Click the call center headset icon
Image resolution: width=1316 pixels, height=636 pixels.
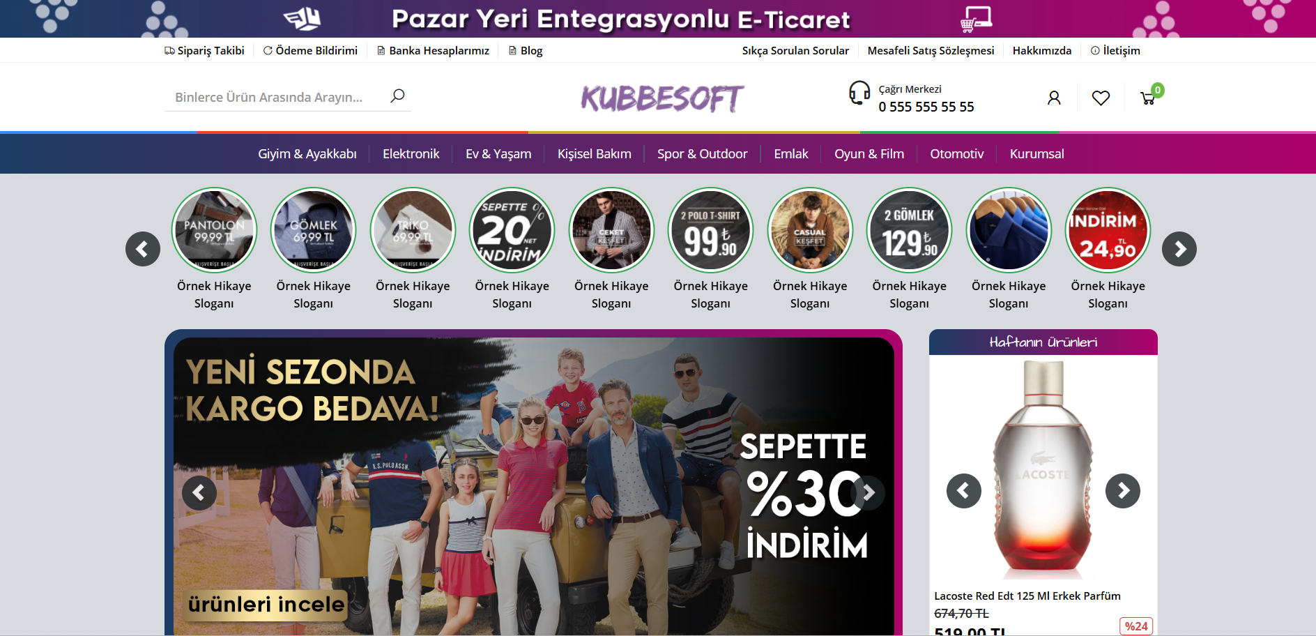click(859, 93)
